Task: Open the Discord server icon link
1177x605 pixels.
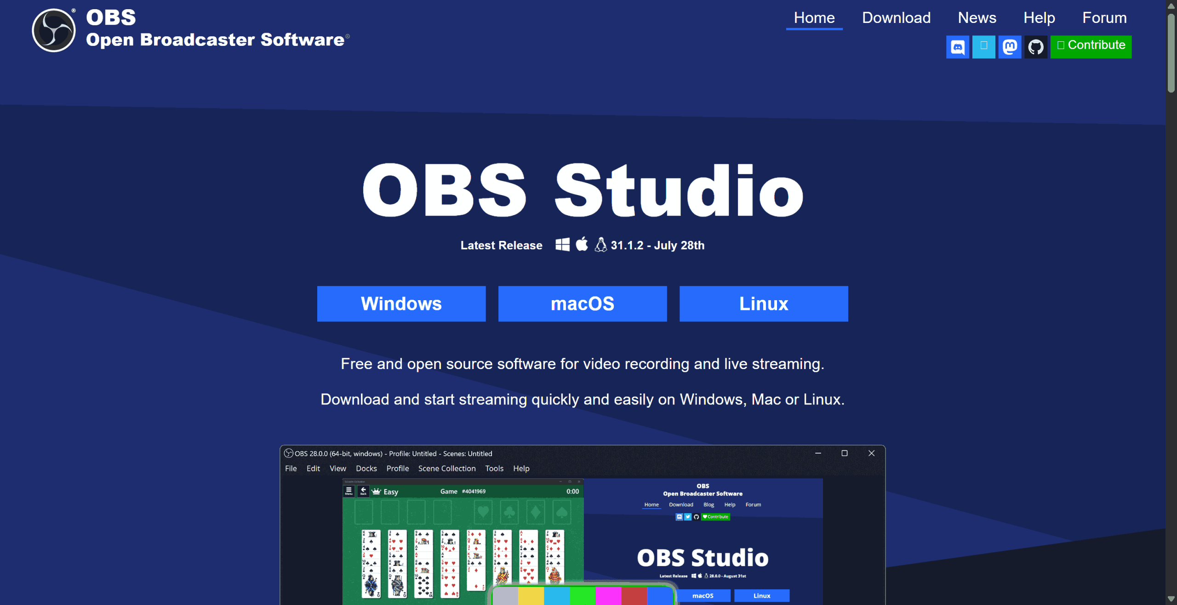Action: [958, 47]
